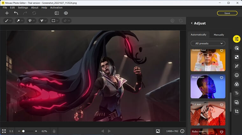Open the background removal checkerboard tool
Viewport: 242px width, 135px height.
237,57
